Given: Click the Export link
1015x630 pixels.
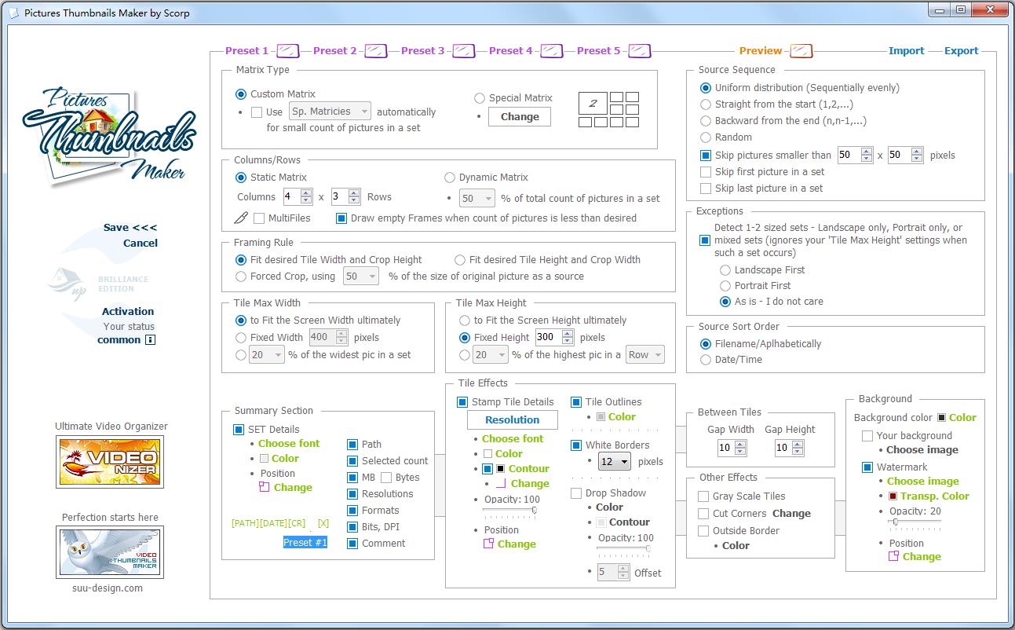Looking at the screenshot, I should (961, 51).
